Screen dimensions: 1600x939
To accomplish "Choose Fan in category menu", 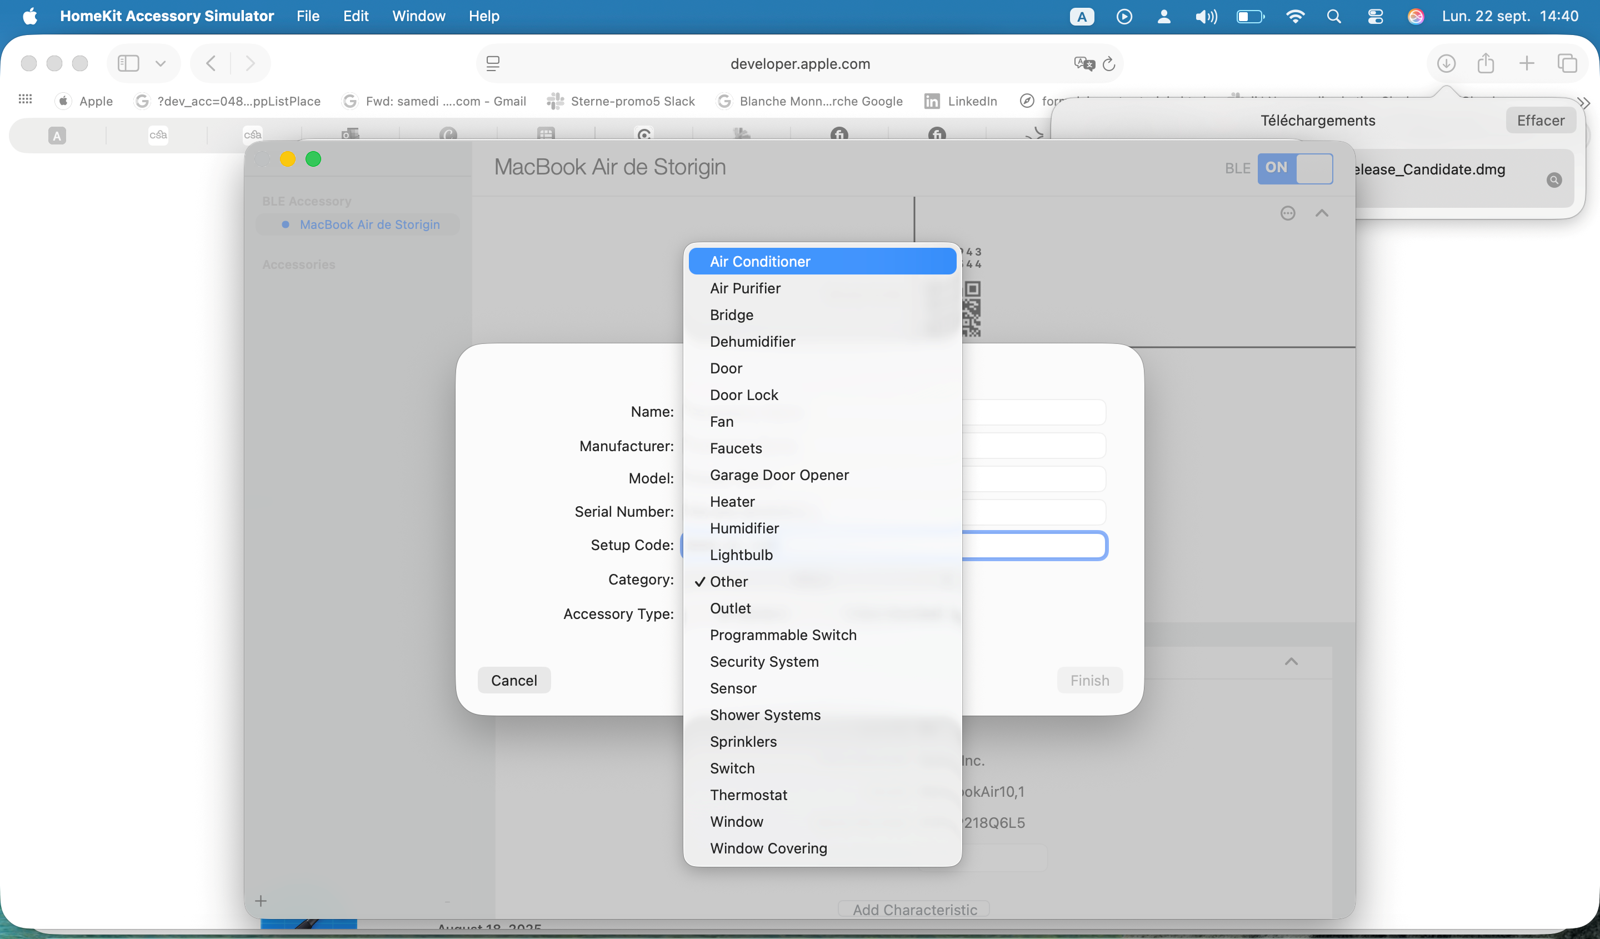I will coord(822,422).
